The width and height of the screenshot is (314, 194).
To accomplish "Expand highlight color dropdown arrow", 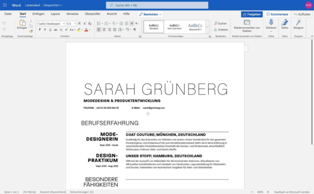I will pyautogui.click(x=82, y=30).
